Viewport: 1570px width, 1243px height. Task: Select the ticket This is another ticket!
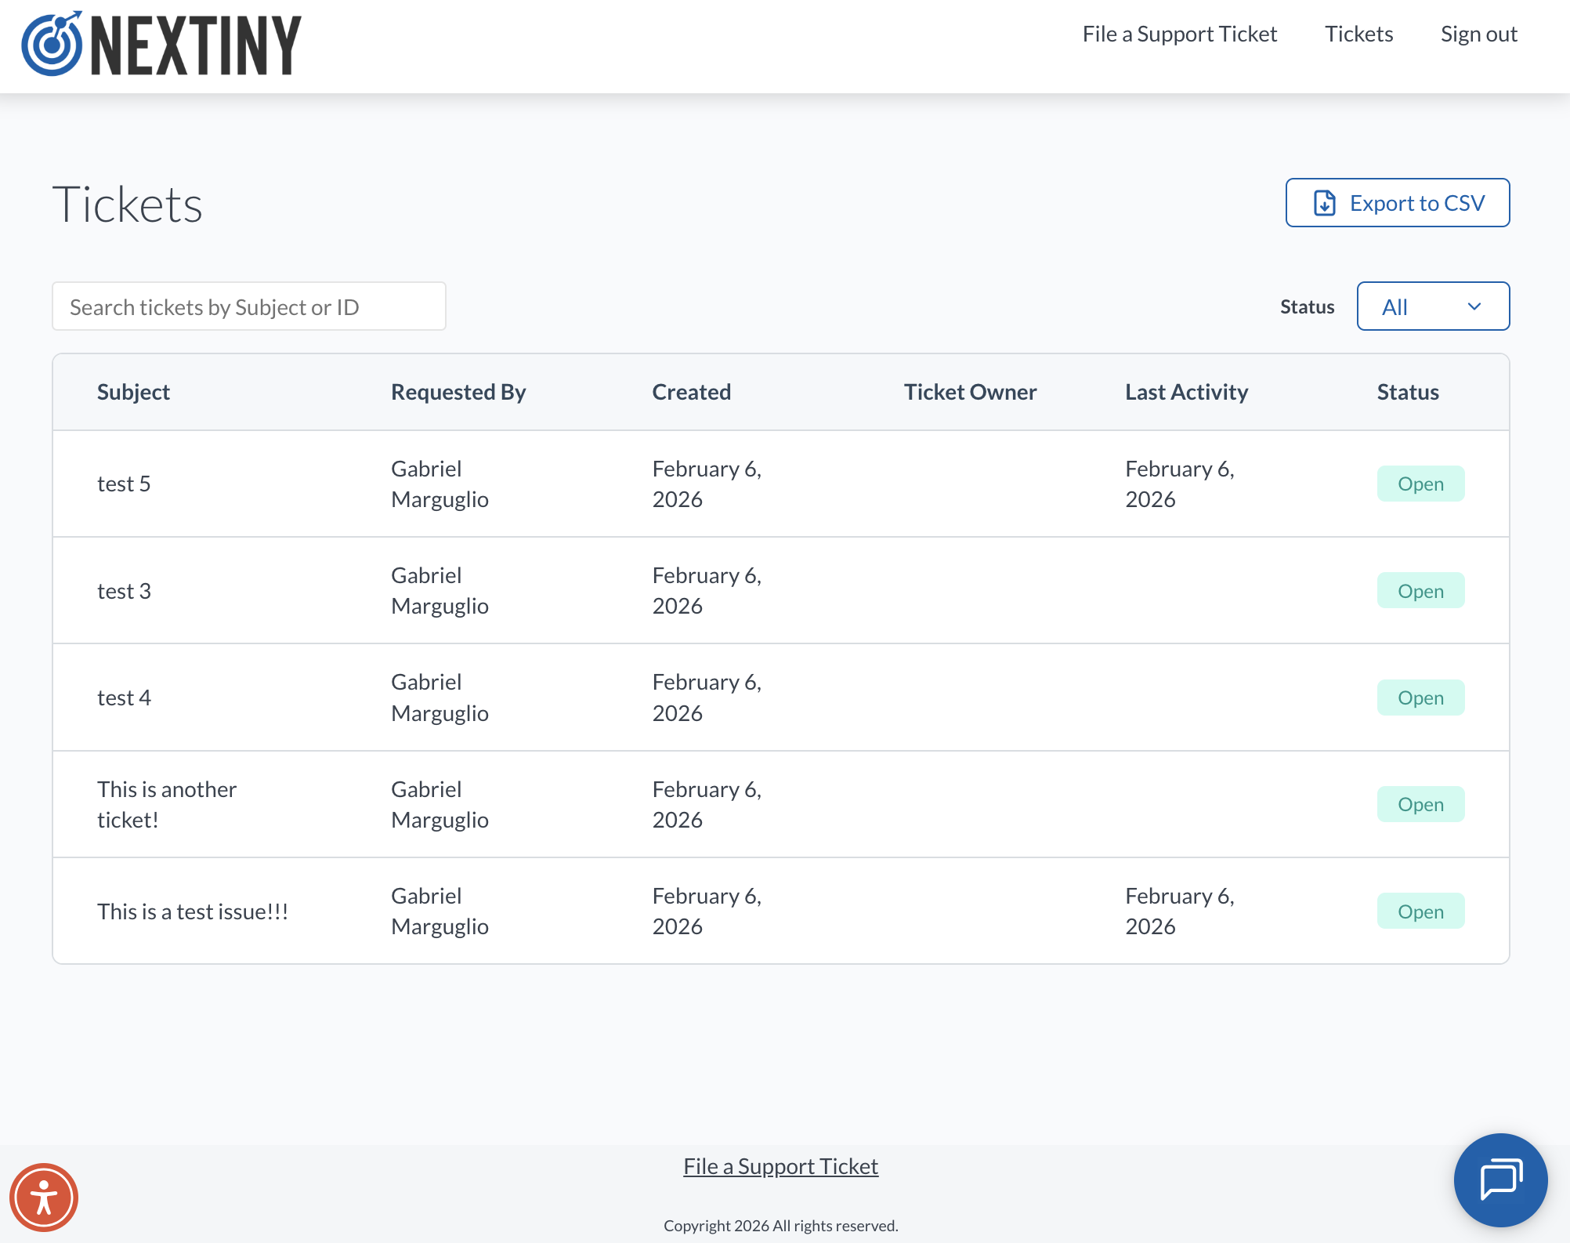point(166,804)
